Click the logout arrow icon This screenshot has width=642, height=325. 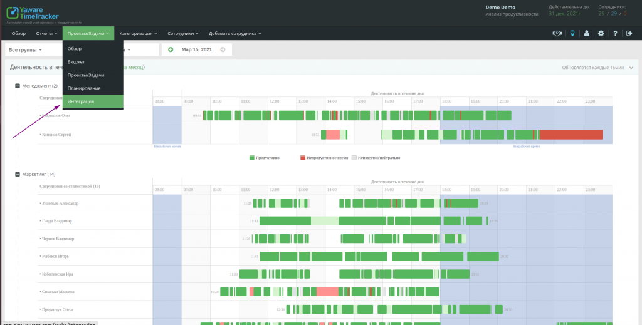pyautogui.click(x=629, y=34)
